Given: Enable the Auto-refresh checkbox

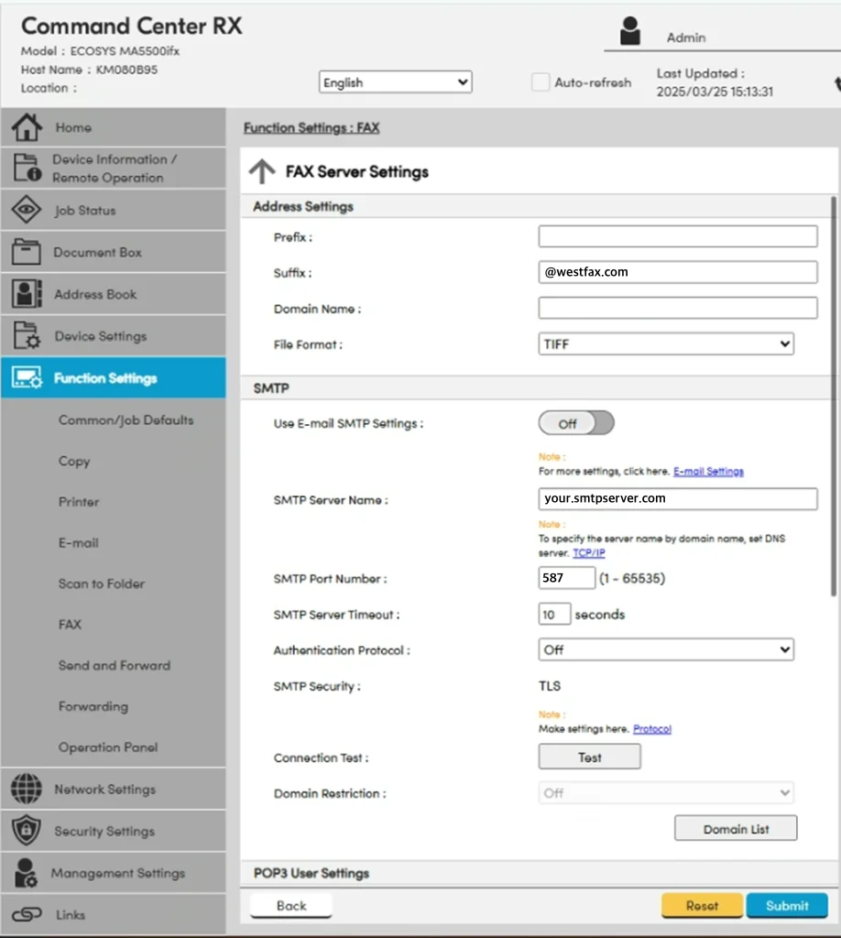Looking at the screenshot, I should [x=541, y=82].
